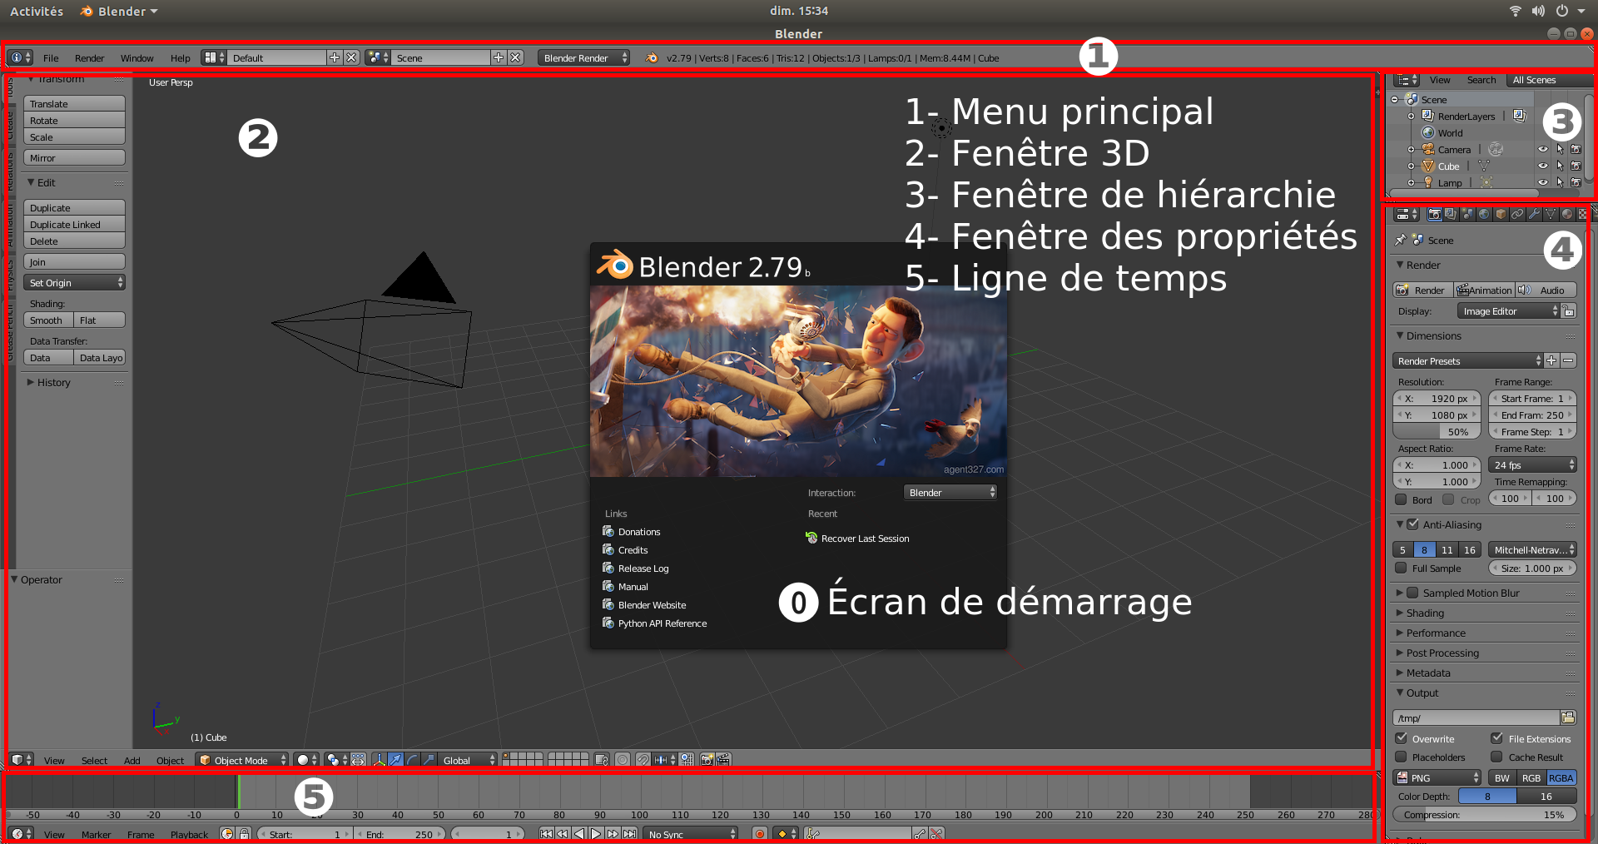Click the insert keyframes key icon in timeline
Viewport: 1598px width, 844px height.
click(920, 833)
